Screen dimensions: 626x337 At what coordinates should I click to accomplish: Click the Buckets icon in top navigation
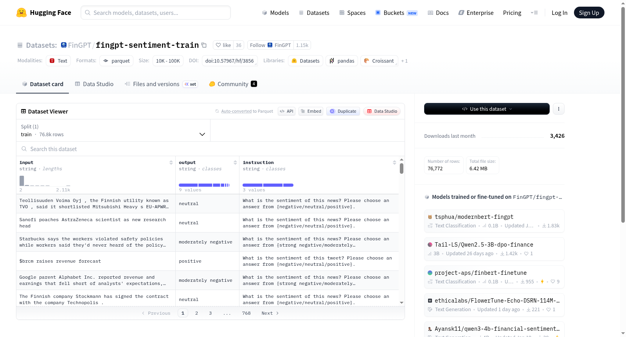pyautogui.click(x=378, y=13)
